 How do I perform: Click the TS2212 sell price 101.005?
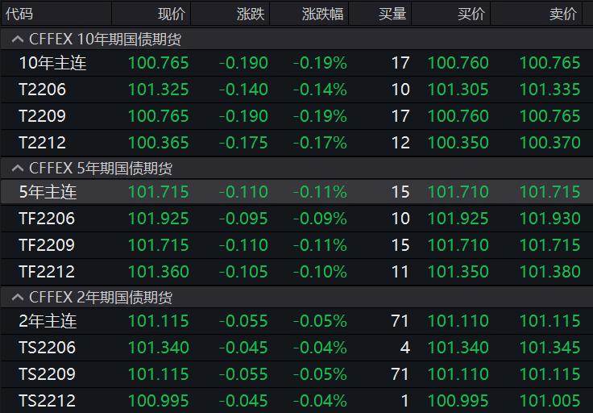[x=549, y=401]
